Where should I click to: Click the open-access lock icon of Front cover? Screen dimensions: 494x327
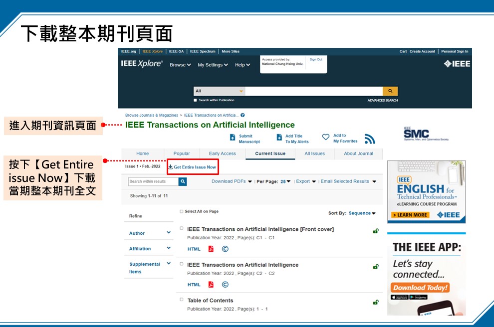[376, 231]
